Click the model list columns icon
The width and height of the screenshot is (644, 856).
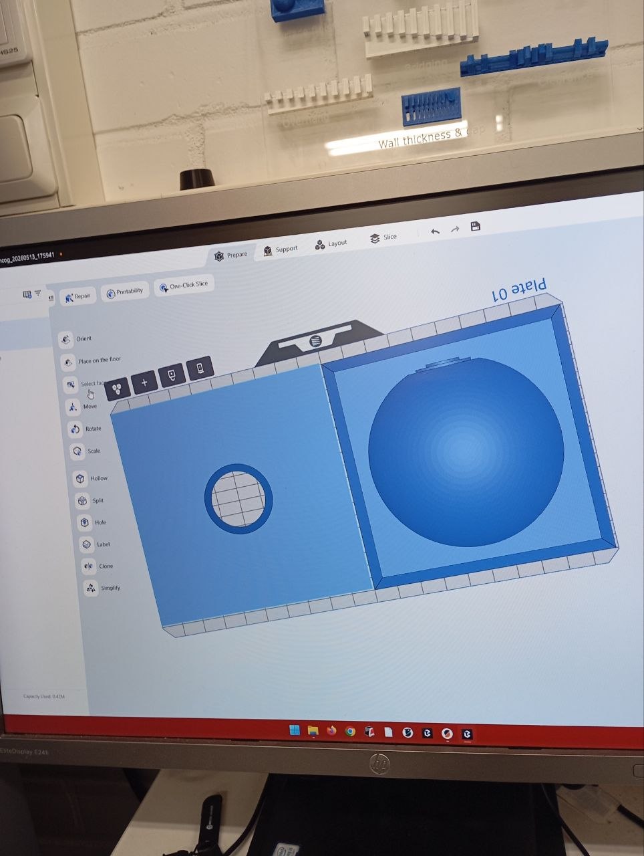27,294
